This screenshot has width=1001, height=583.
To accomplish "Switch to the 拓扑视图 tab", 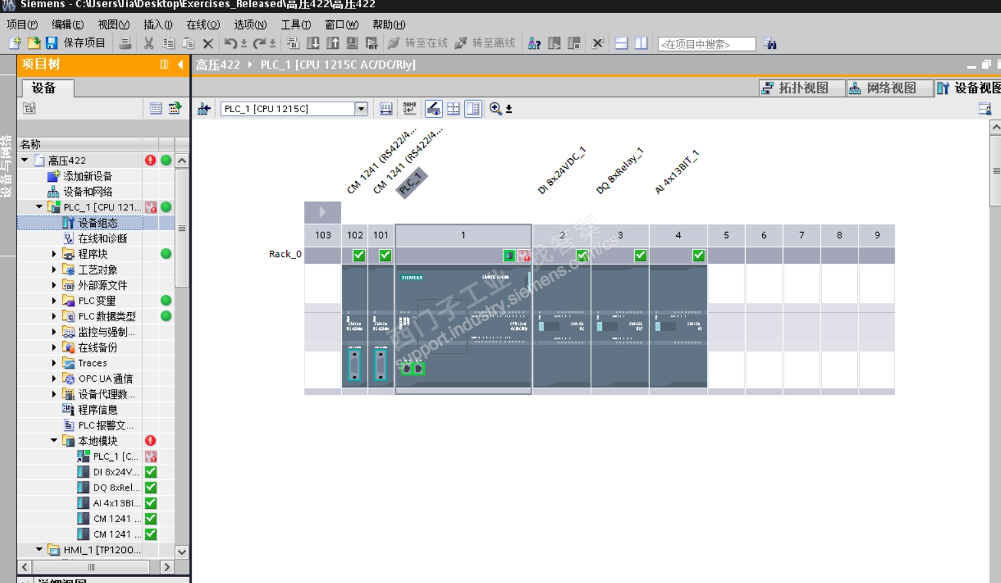I will pos(802,88).
